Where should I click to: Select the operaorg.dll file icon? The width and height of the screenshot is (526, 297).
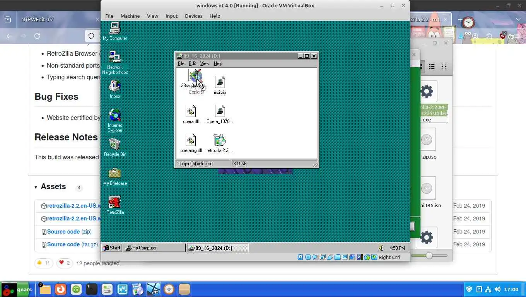[191, 143]
